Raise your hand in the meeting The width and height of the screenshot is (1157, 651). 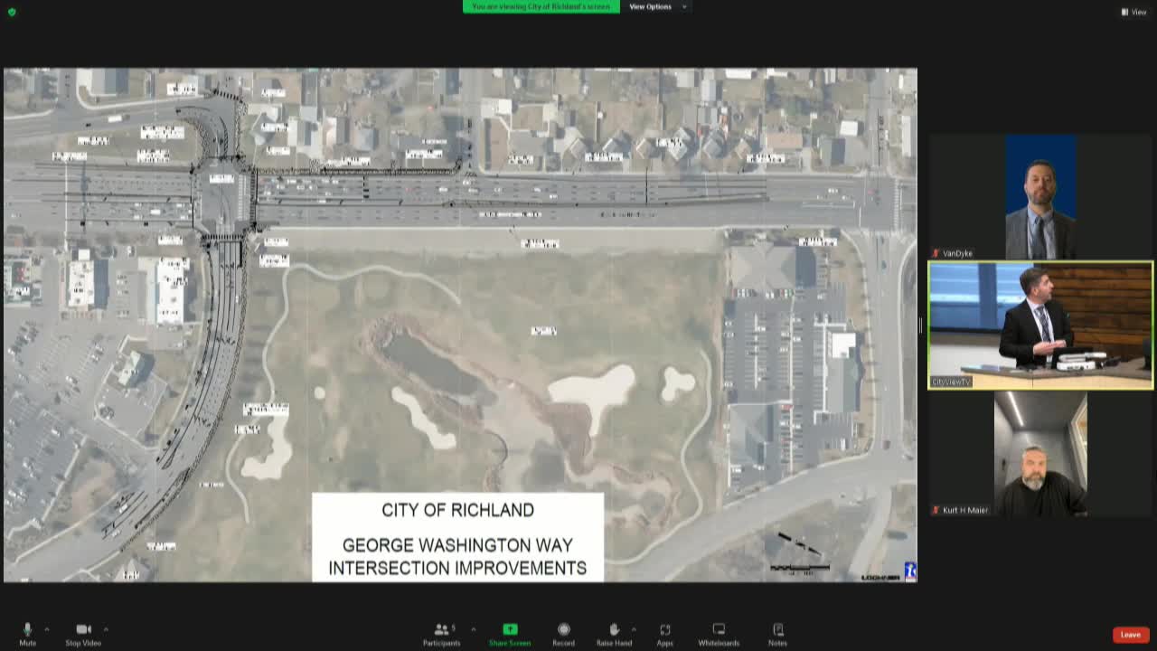[615, 630]
